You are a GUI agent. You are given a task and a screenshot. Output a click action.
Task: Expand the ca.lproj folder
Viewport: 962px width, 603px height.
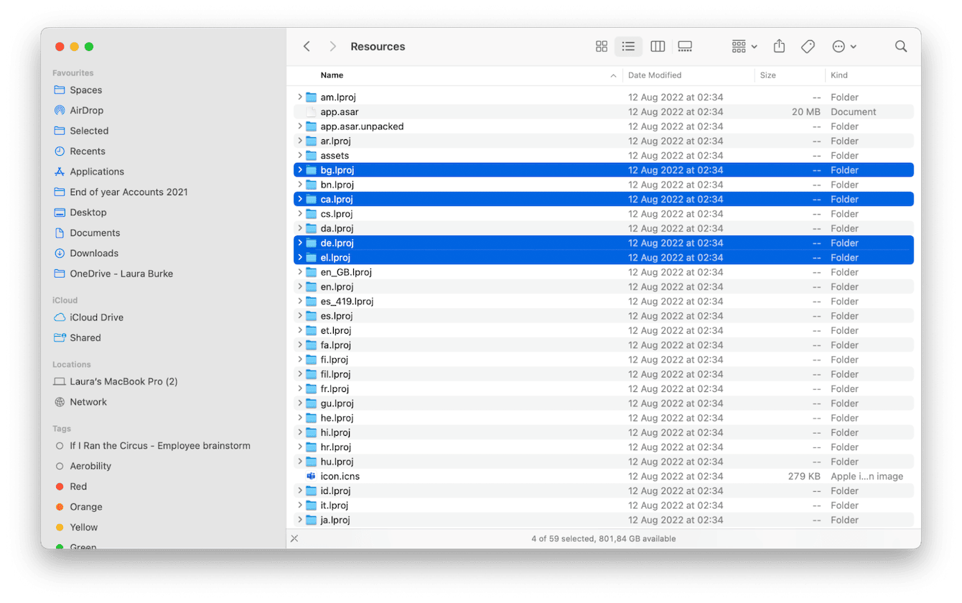click(x=299, y=200)
